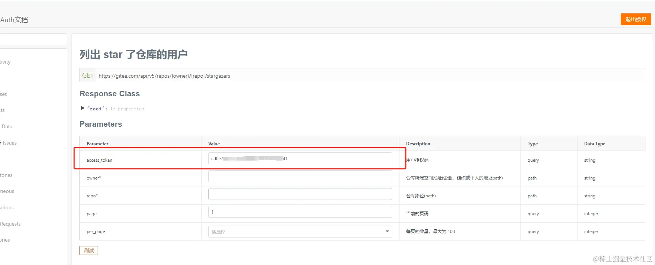
Task: Click the 每页的数量，最大为 100 description
Action: click(x=430, y=232)
